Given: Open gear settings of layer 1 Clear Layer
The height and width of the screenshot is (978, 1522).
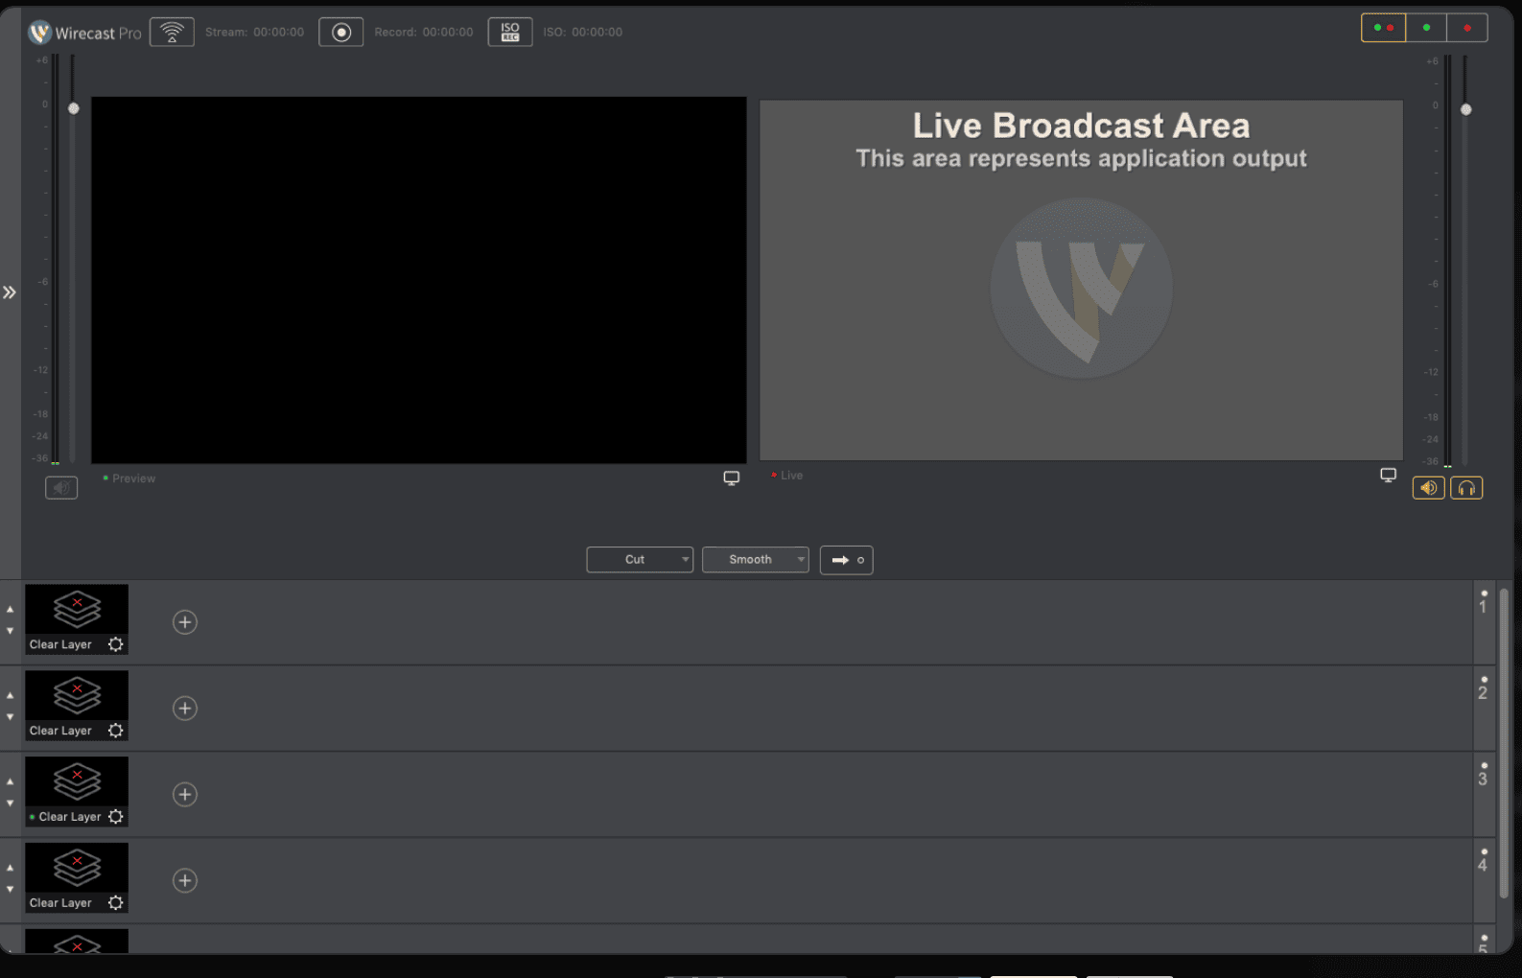Looking at the screenshot, I should click(116, 644).
